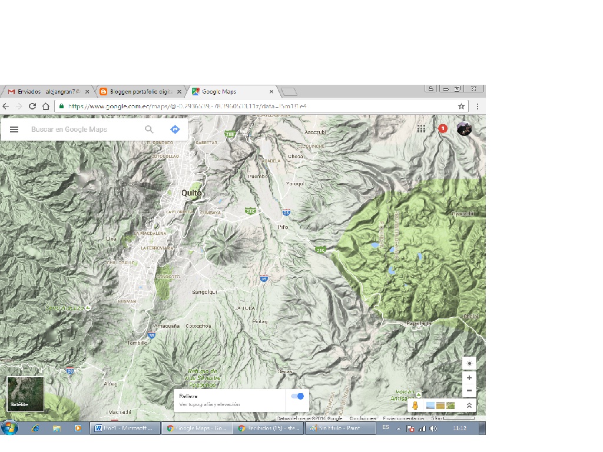Viewport: 603px width, 452px height.
Task: Select the directions icon beside the search bar
Action: click(174, 129)
